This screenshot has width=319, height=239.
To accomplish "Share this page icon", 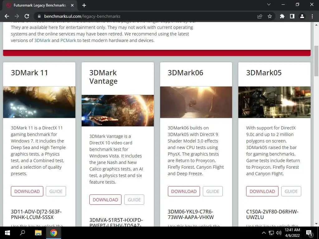I will [x=260, y=16].
